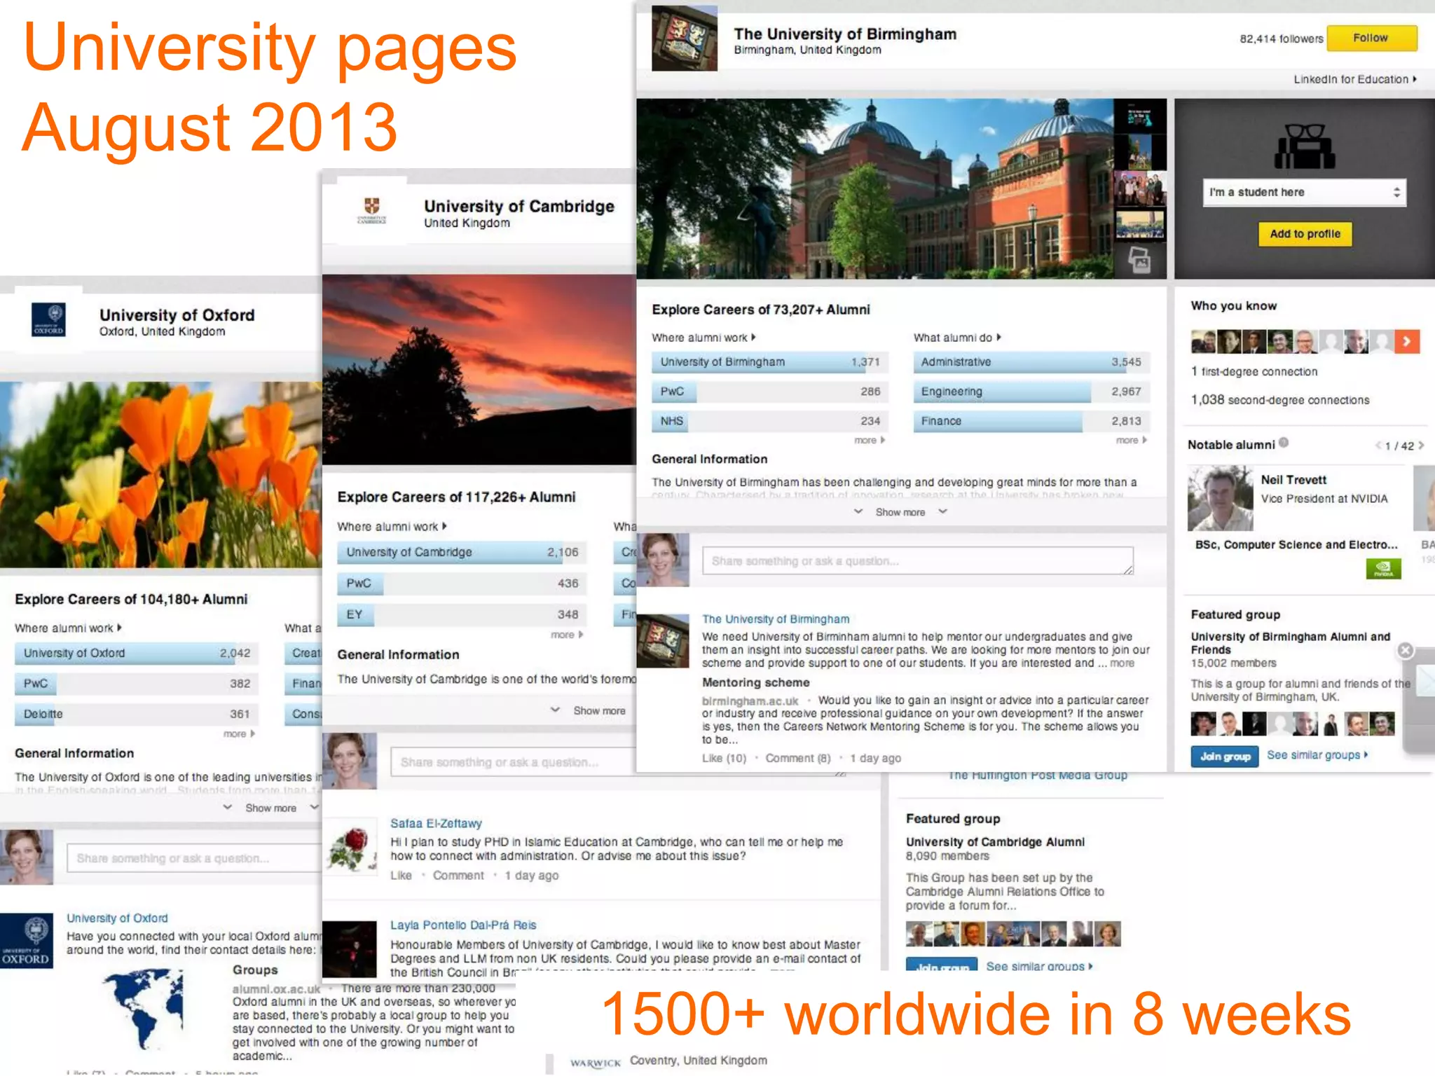Click orange arrow next to Who you know photos

click(1407, 341)
